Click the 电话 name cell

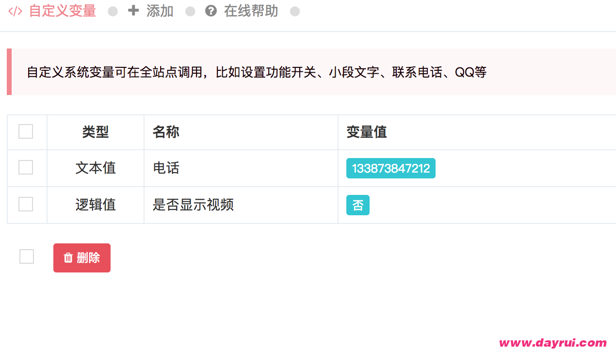[241, 168]
